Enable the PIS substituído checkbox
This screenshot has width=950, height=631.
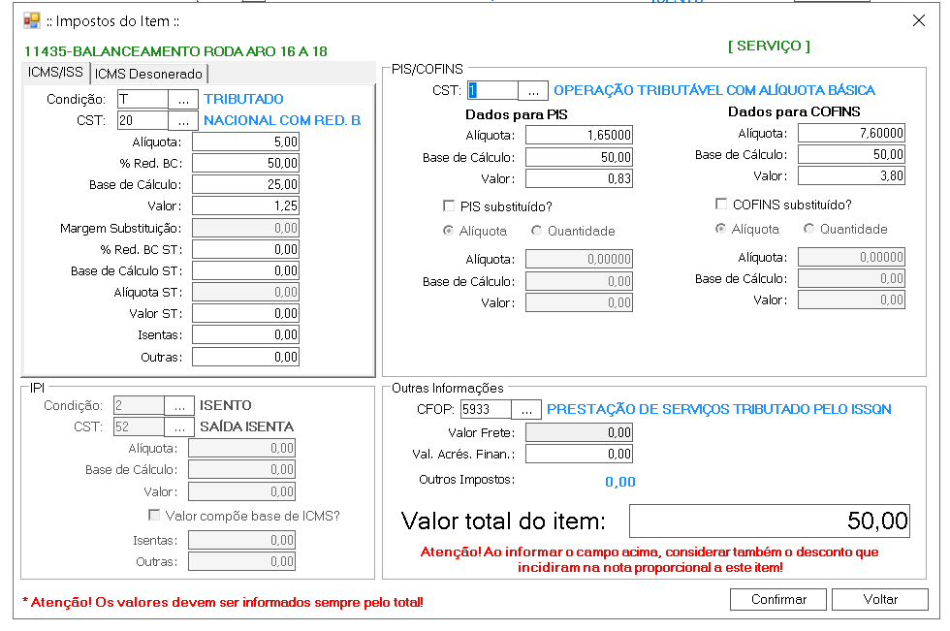pos(449,205)
